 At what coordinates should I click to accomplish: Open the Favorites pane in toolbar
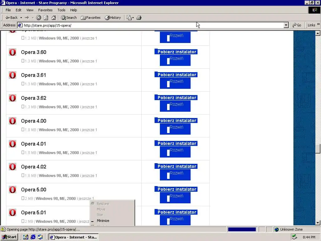(x=91, y=18)
